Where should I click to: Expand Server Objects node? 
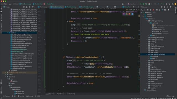(x=143, y=90)
